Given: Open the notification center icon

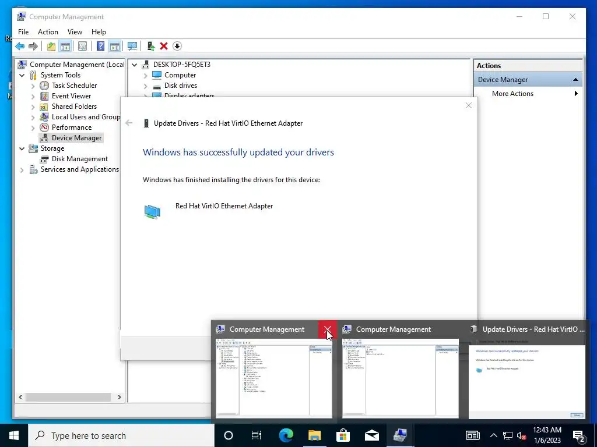Looking at the screenshot, I should pos(579,435).
